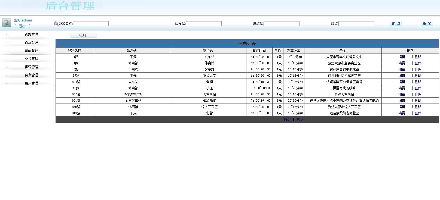
Task: Select the 直达火车南站 remark cell
Action: (x=343, y=94)
